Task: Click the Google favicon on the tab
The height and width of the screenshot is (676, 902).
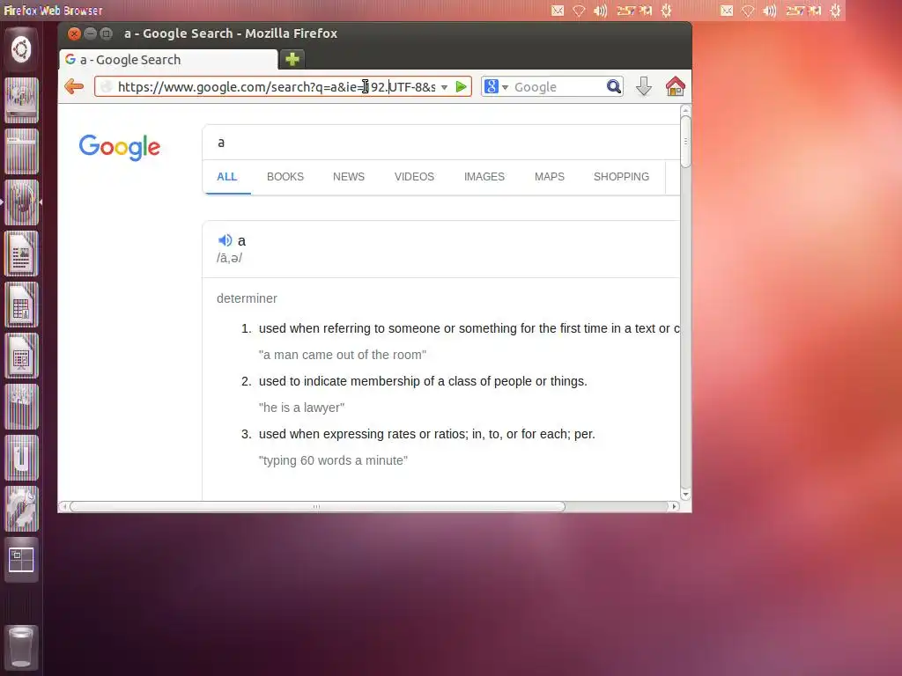Action: click(70, 59)
